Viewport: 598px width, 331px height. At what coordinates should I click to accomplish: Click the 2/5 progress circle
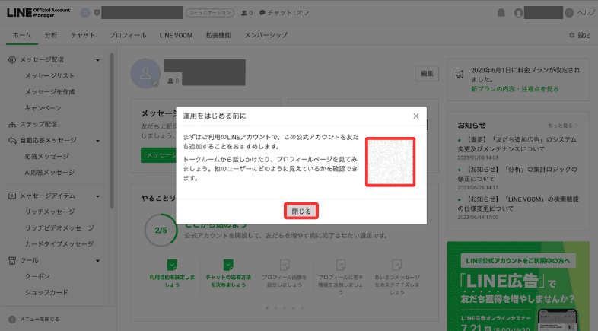[x=161, y=230]
